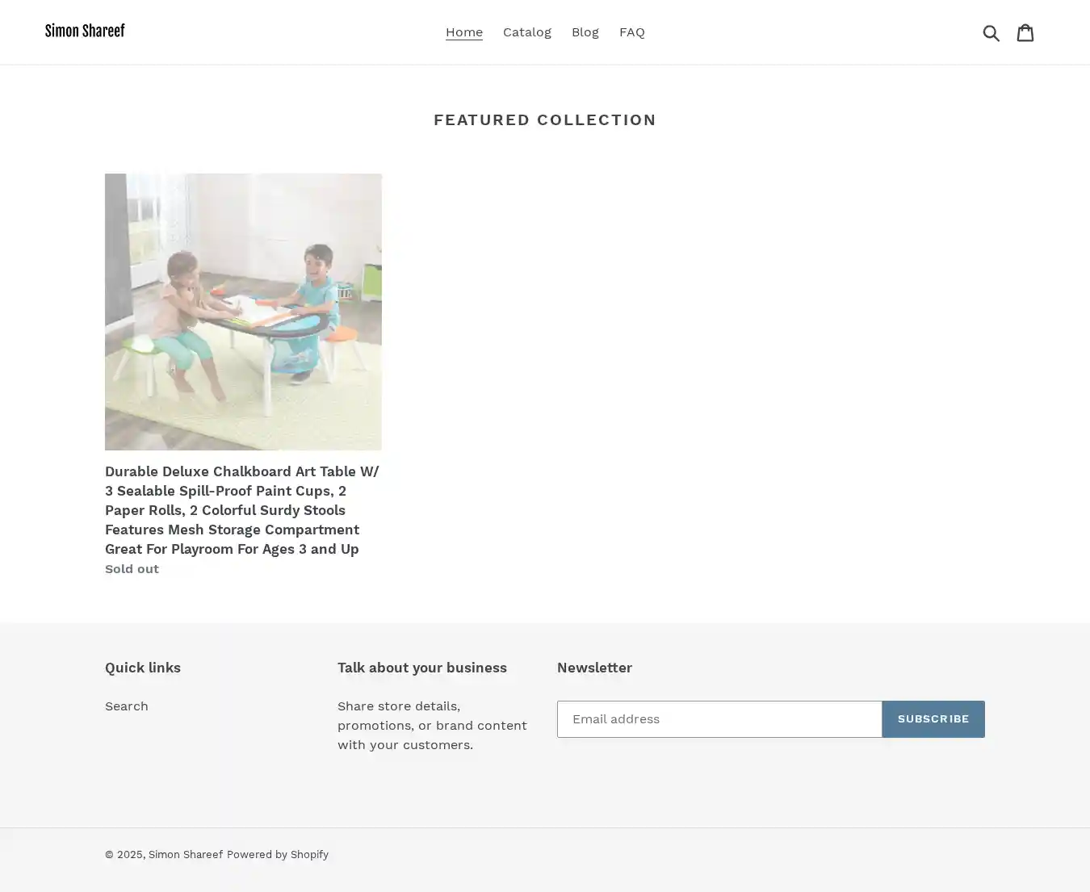
Task: Click the Simon Shareef header logo
Action: [x=85, y=31]
